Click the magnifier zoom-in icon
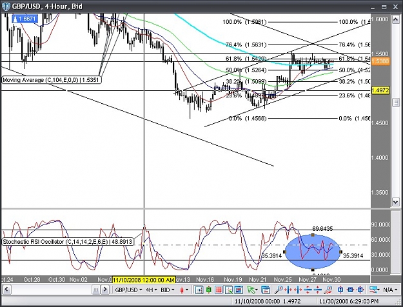 tap(279, 290)
